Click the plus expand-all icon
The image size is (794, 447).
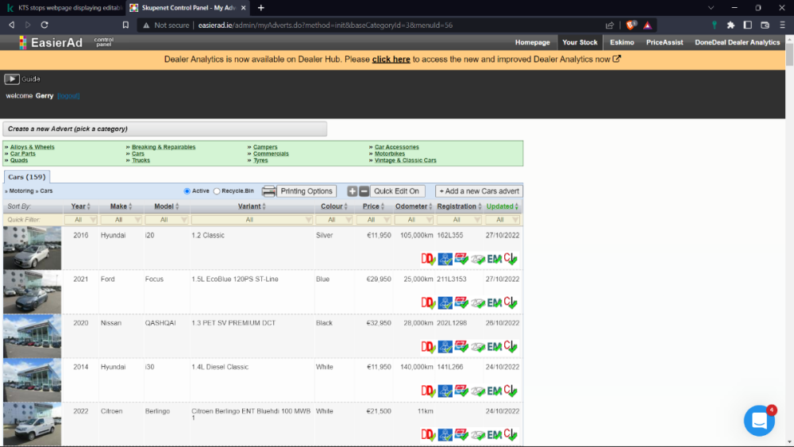tap(353, 191)
